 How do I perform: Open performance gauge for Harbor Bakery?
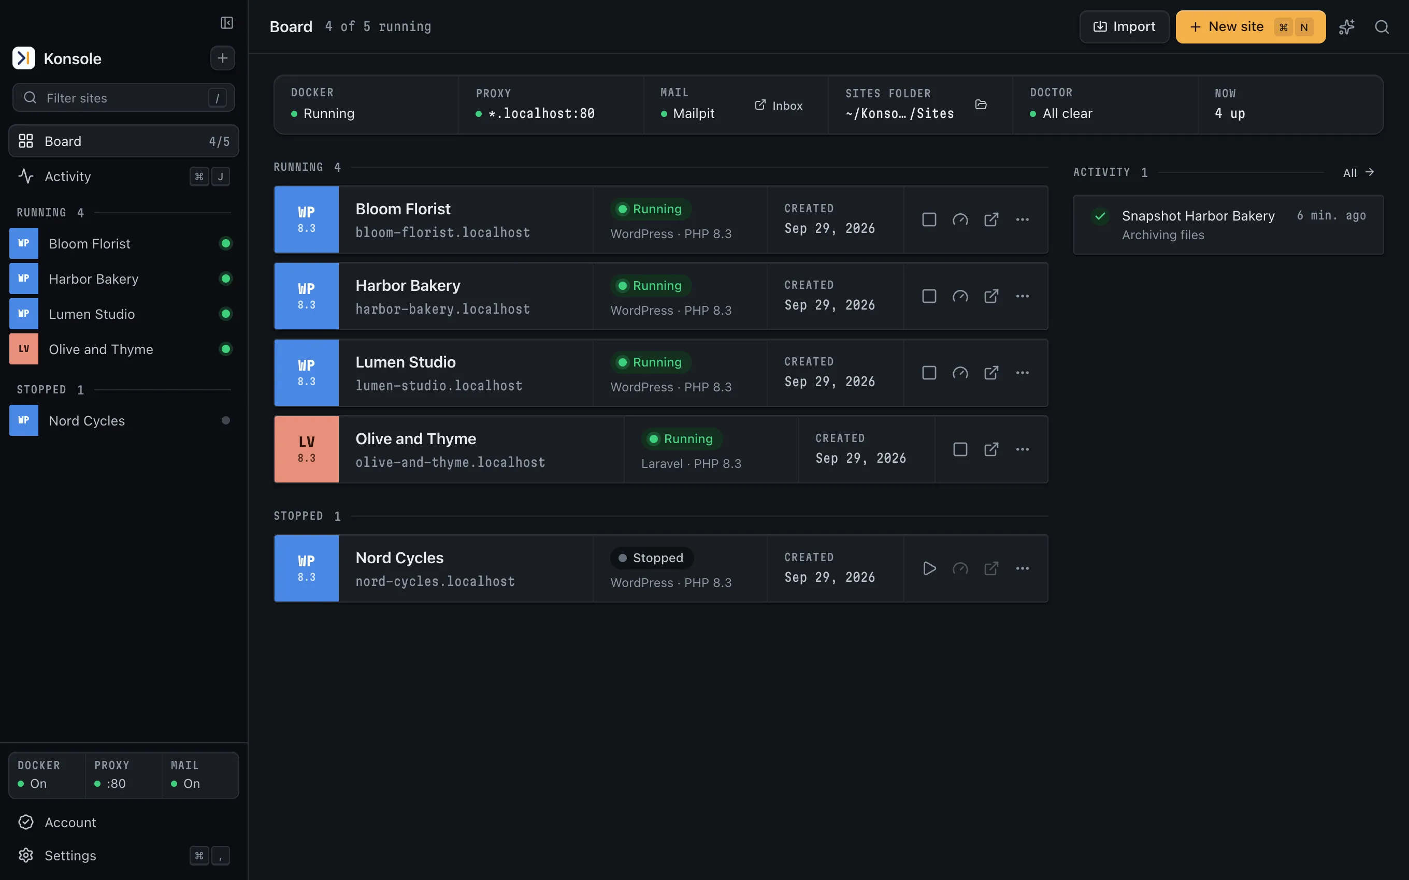coord(960,296)
